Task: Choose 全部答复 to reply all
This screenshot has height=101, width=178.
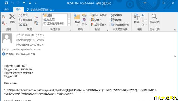Action: point(26,20)
